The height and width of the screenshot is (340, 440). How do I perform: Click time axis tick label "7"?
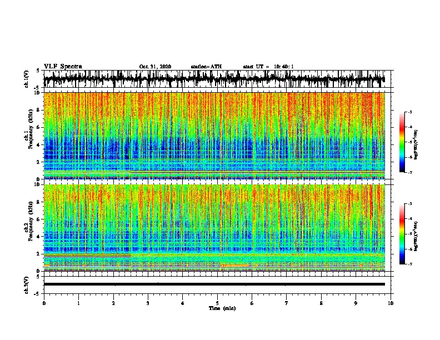287,303
